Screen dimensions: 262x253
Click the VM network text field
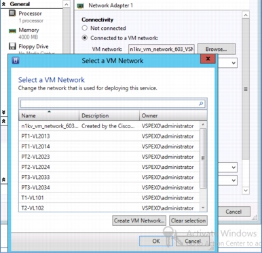pos(162,49)
